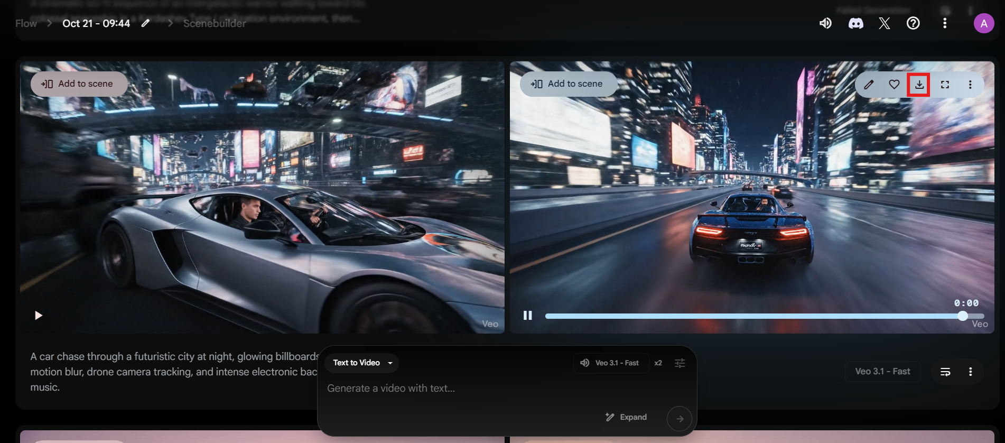Open the X (Twitter) icon link
Image resolution: width=1005 pixels, height=443 pixels.
(x=884, y=23)
